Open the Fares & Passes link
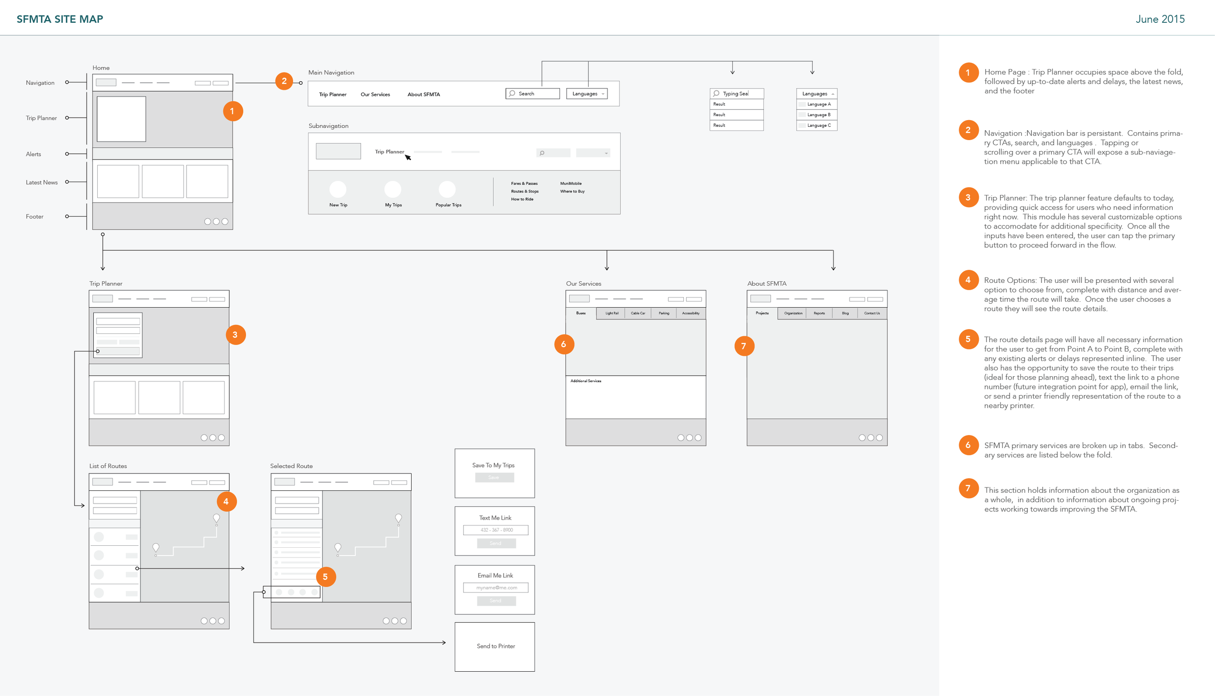Screen dimensions: 1215x696 [x=524, y=183]
